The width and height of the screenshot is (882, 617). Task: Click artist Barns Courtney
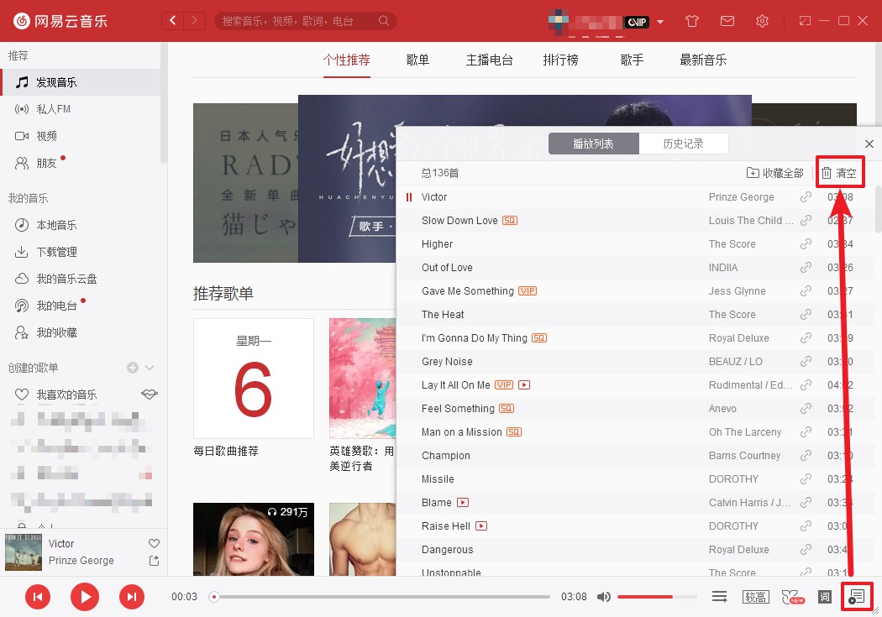click(744, 456)
